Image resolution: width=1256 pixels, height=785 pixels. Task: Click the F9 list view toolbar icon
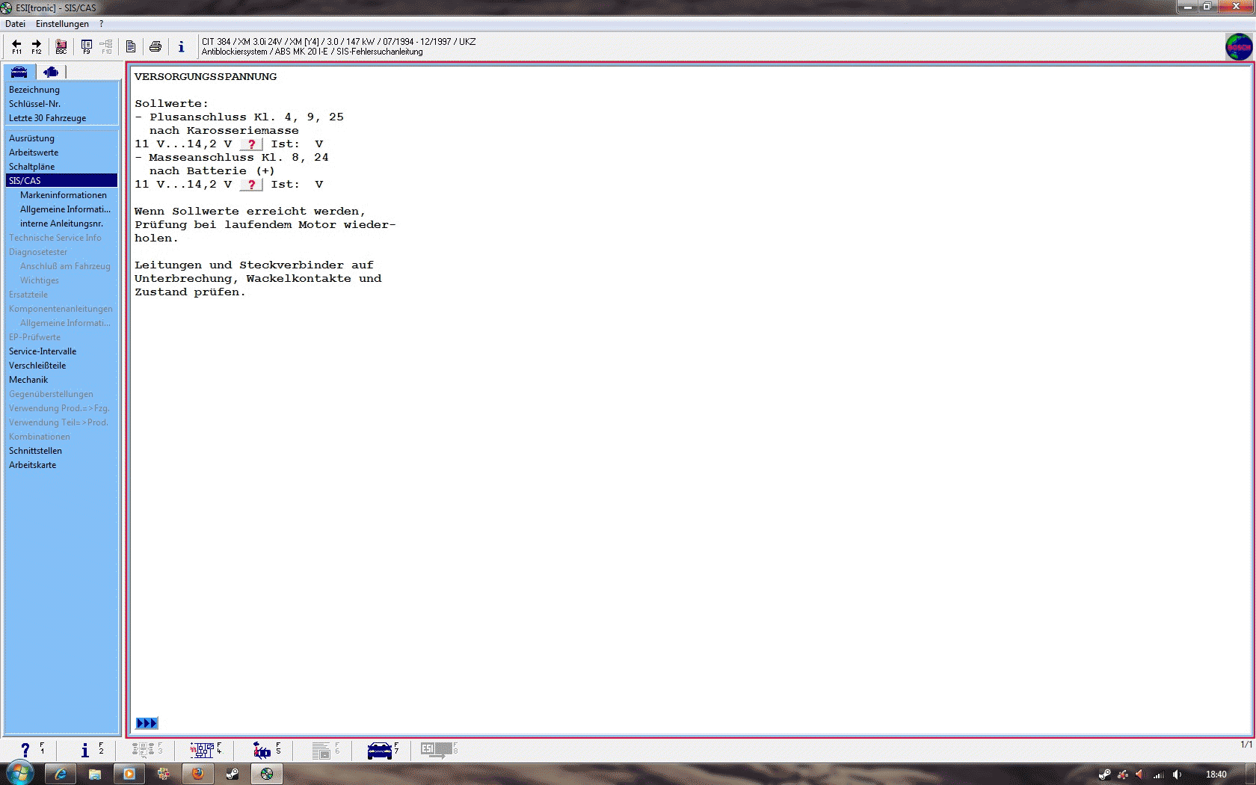coord(87,46)
